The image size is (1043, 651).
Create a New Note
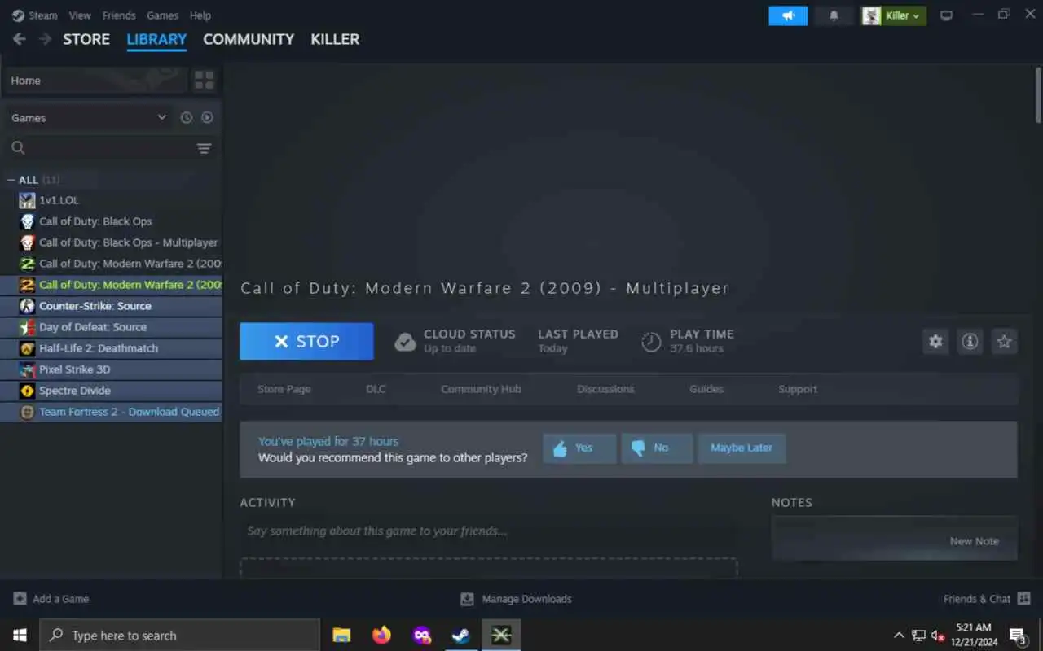tap(974, 541)
